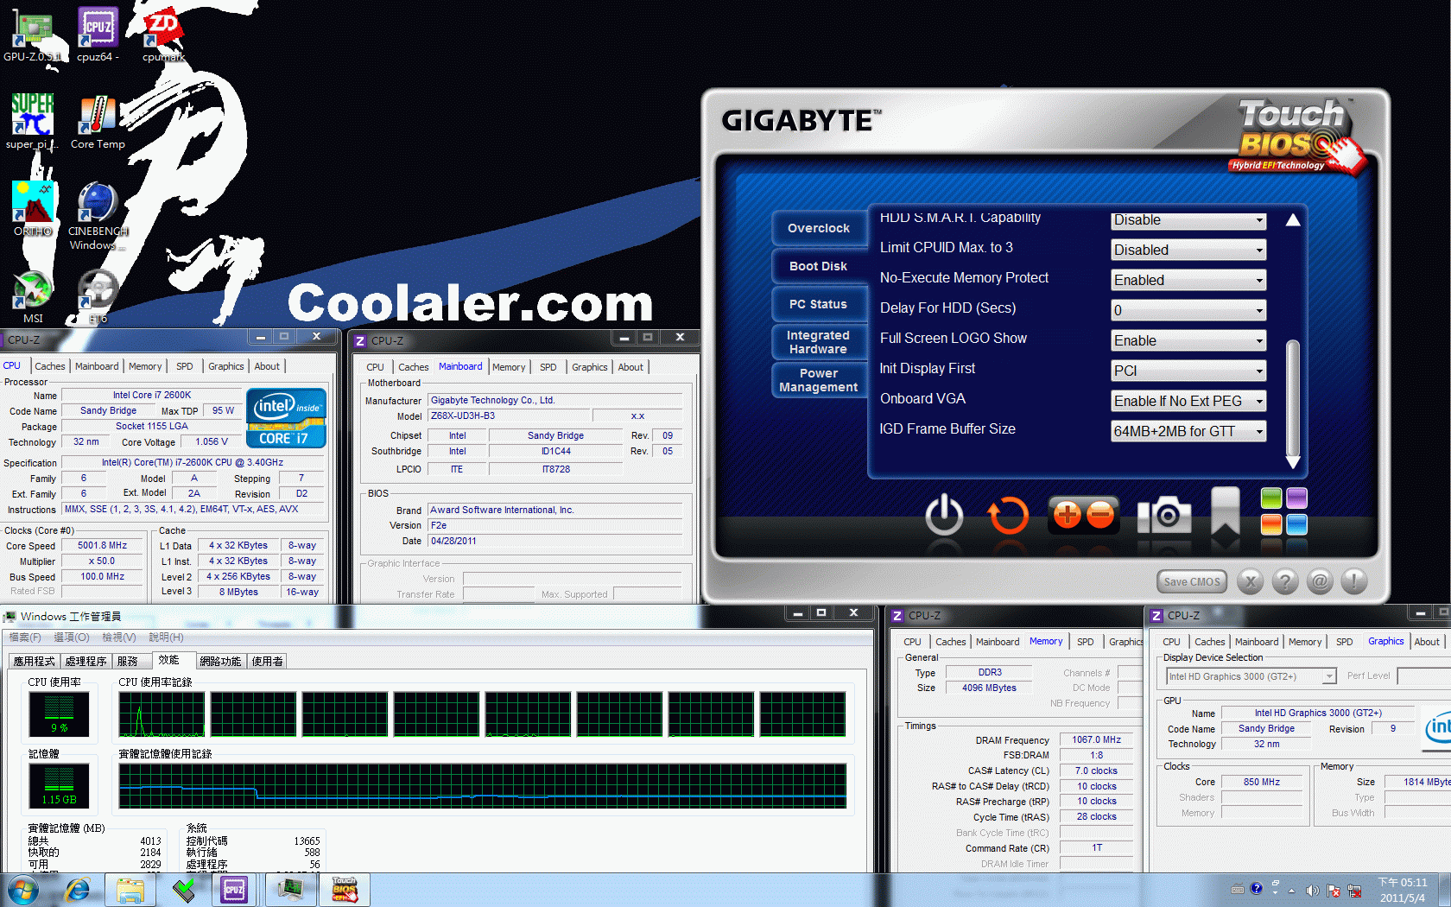Open the Limit CPUID Max. to 3 dropdown
This screenshot has width=1451, height=907.
(1188, 250)
